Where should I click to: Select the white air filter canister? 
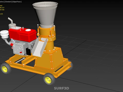pos(4,34)
